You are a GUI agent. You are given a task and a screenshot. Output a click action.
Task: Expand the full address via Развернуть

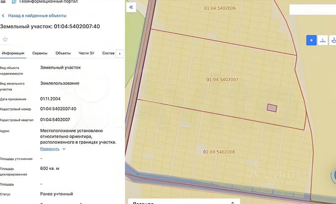tap(50, 149)
